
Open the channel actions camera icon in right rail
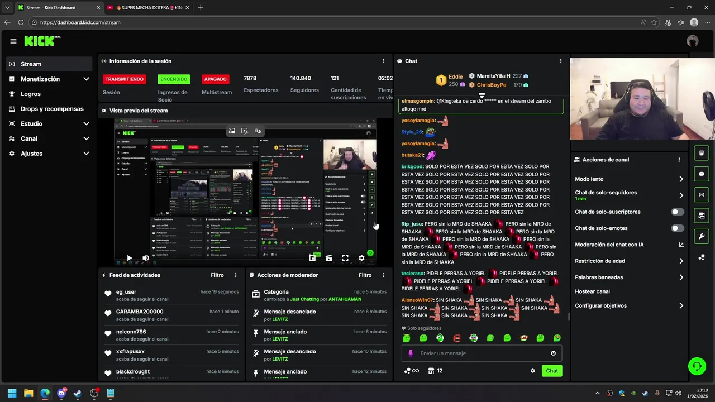point(702,216)
